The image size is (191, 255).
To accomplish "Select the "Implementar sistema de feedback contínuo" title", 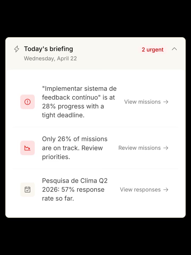I will click(79, 93).
